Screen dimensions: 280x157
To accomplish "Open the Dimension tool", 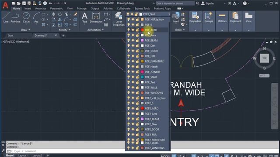I will click(x=96, y=18).
